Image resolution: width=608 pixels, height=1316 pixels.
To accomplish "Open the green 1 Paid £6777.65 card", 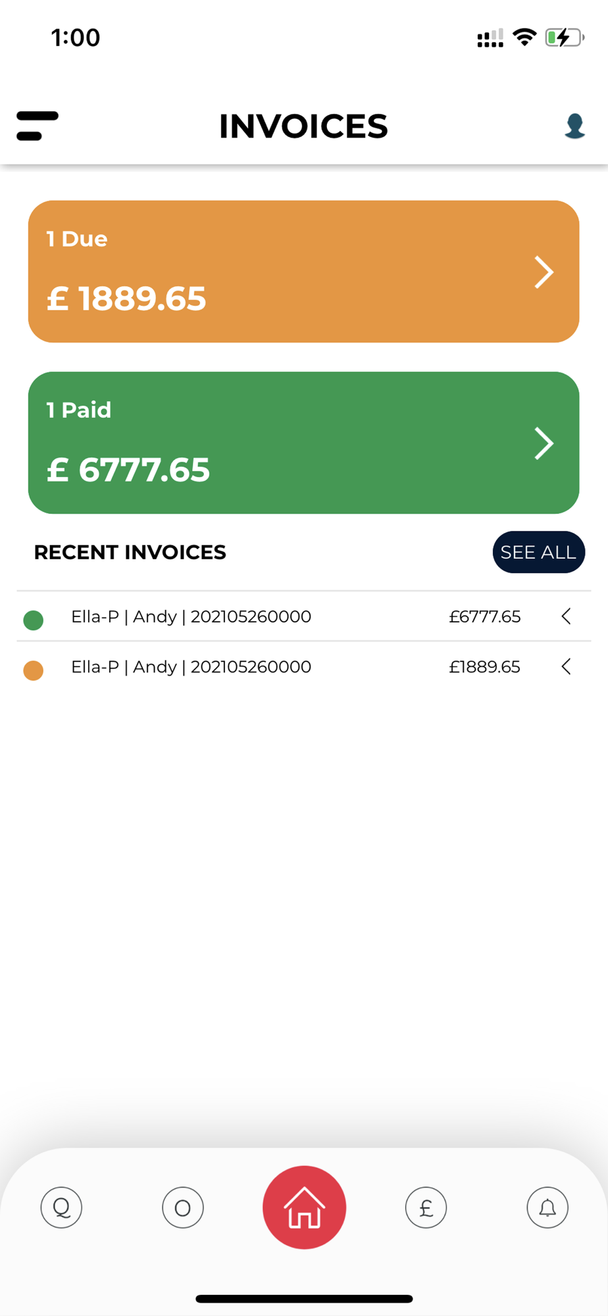I will coord(303,443).
